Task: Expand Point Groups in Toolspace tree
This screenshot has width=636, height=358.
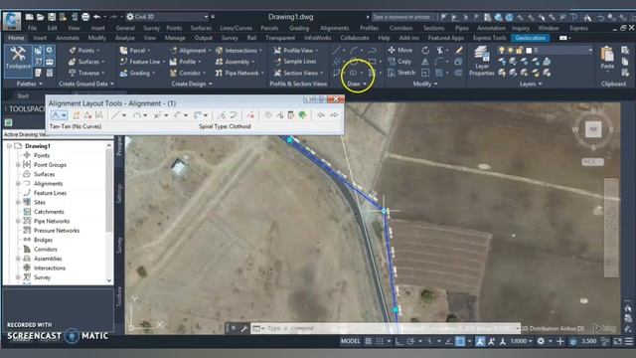Action: point(18,165)
